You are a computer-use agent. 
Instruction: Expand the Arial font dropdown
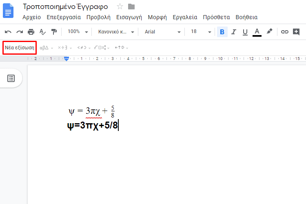[x=162, y=32]
